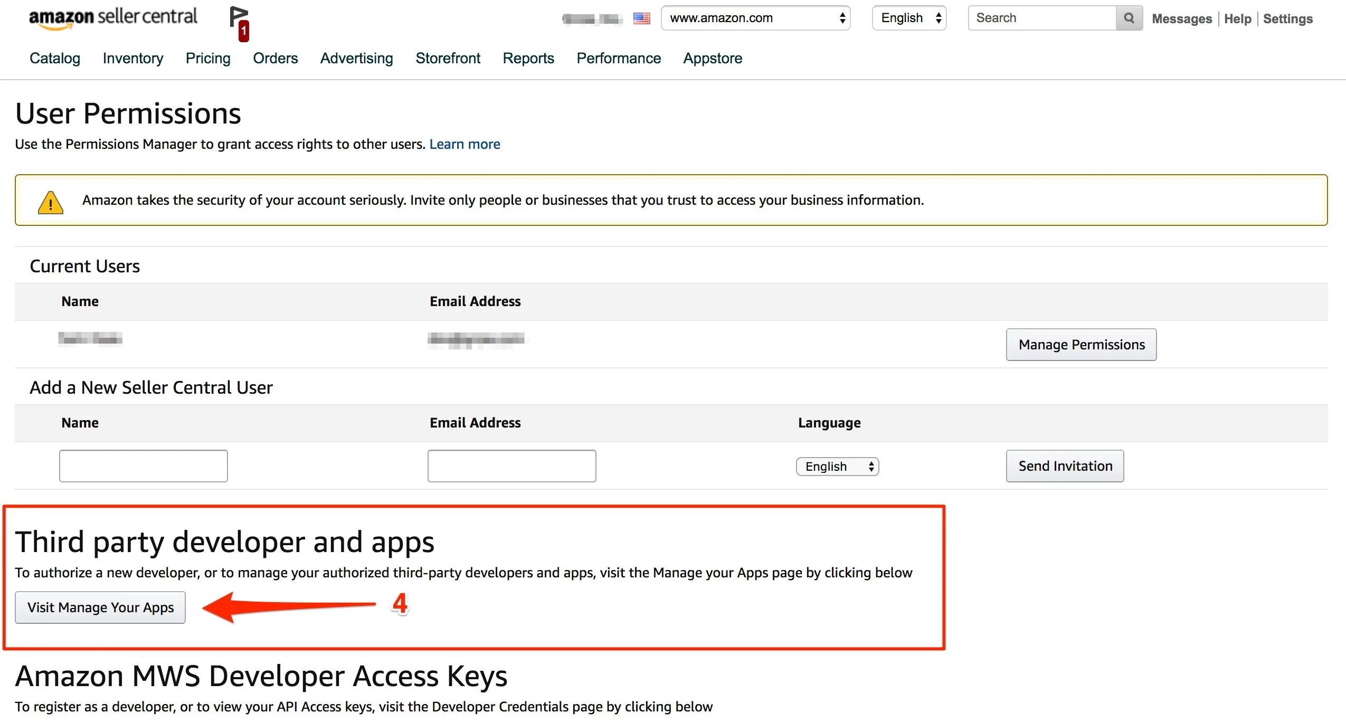1346x722 pixels.
Task: Follow the Learn more link
Action: [465, 144]
